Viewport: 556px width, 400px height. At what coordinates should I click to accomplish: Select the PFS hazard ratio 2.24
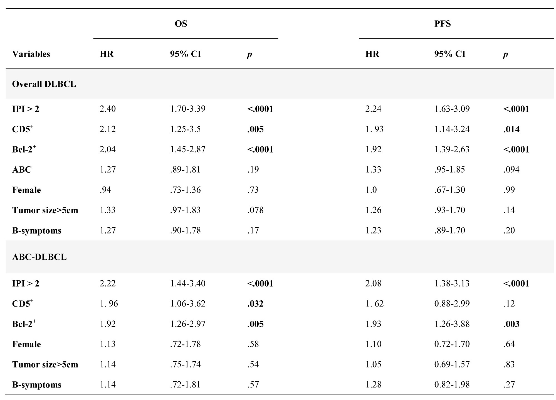[373, 109]
